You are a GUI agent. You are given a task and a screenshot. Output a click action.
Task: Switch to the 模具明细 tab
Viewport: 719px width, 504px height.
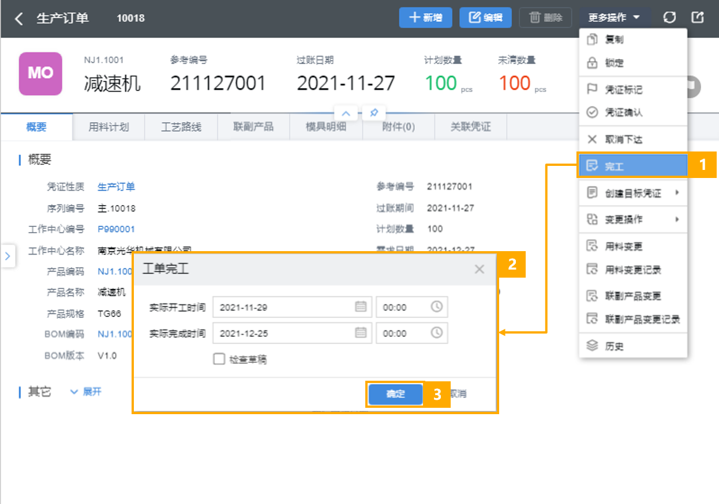tap(326, 127)
